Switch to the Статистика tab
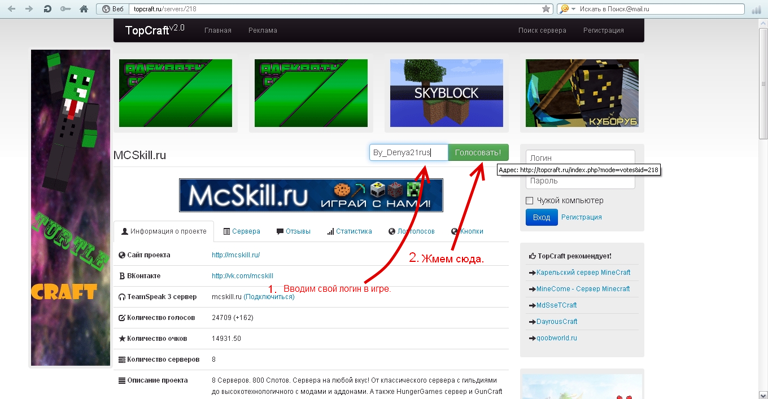This screenshot has width=768, height=399. [x=350, y=231]
